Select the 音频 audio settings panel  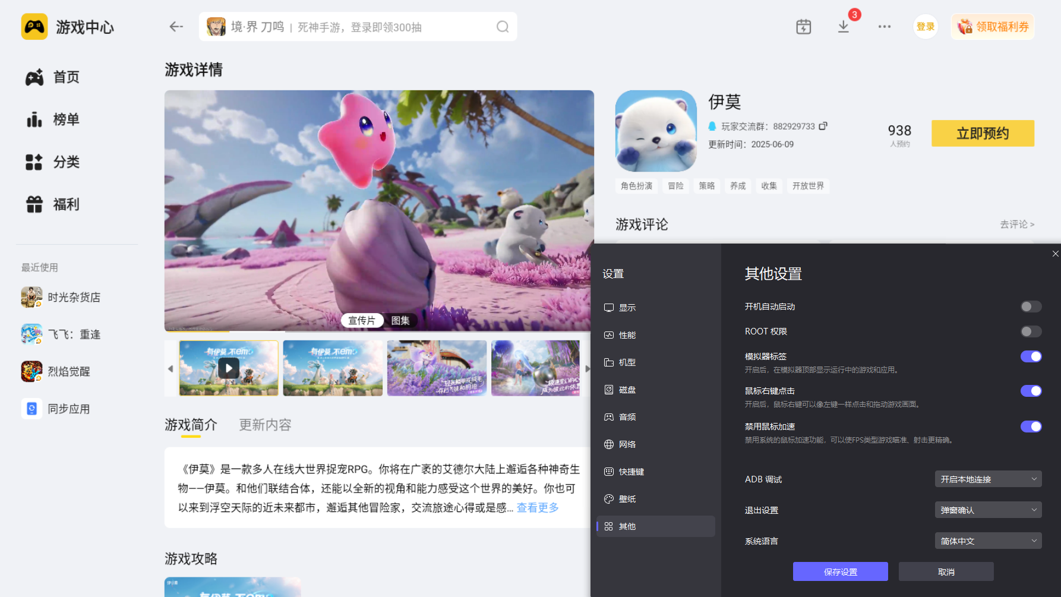click(x=627, y=416)
